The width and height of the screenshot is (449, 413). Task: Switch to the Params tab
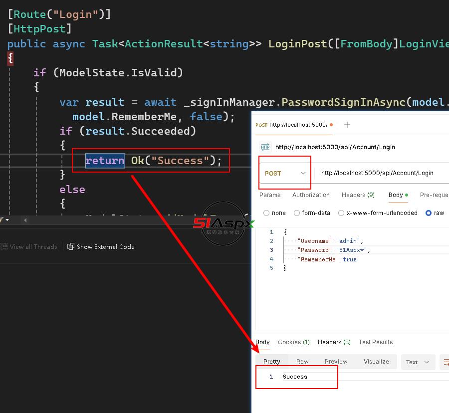point(270,195)
